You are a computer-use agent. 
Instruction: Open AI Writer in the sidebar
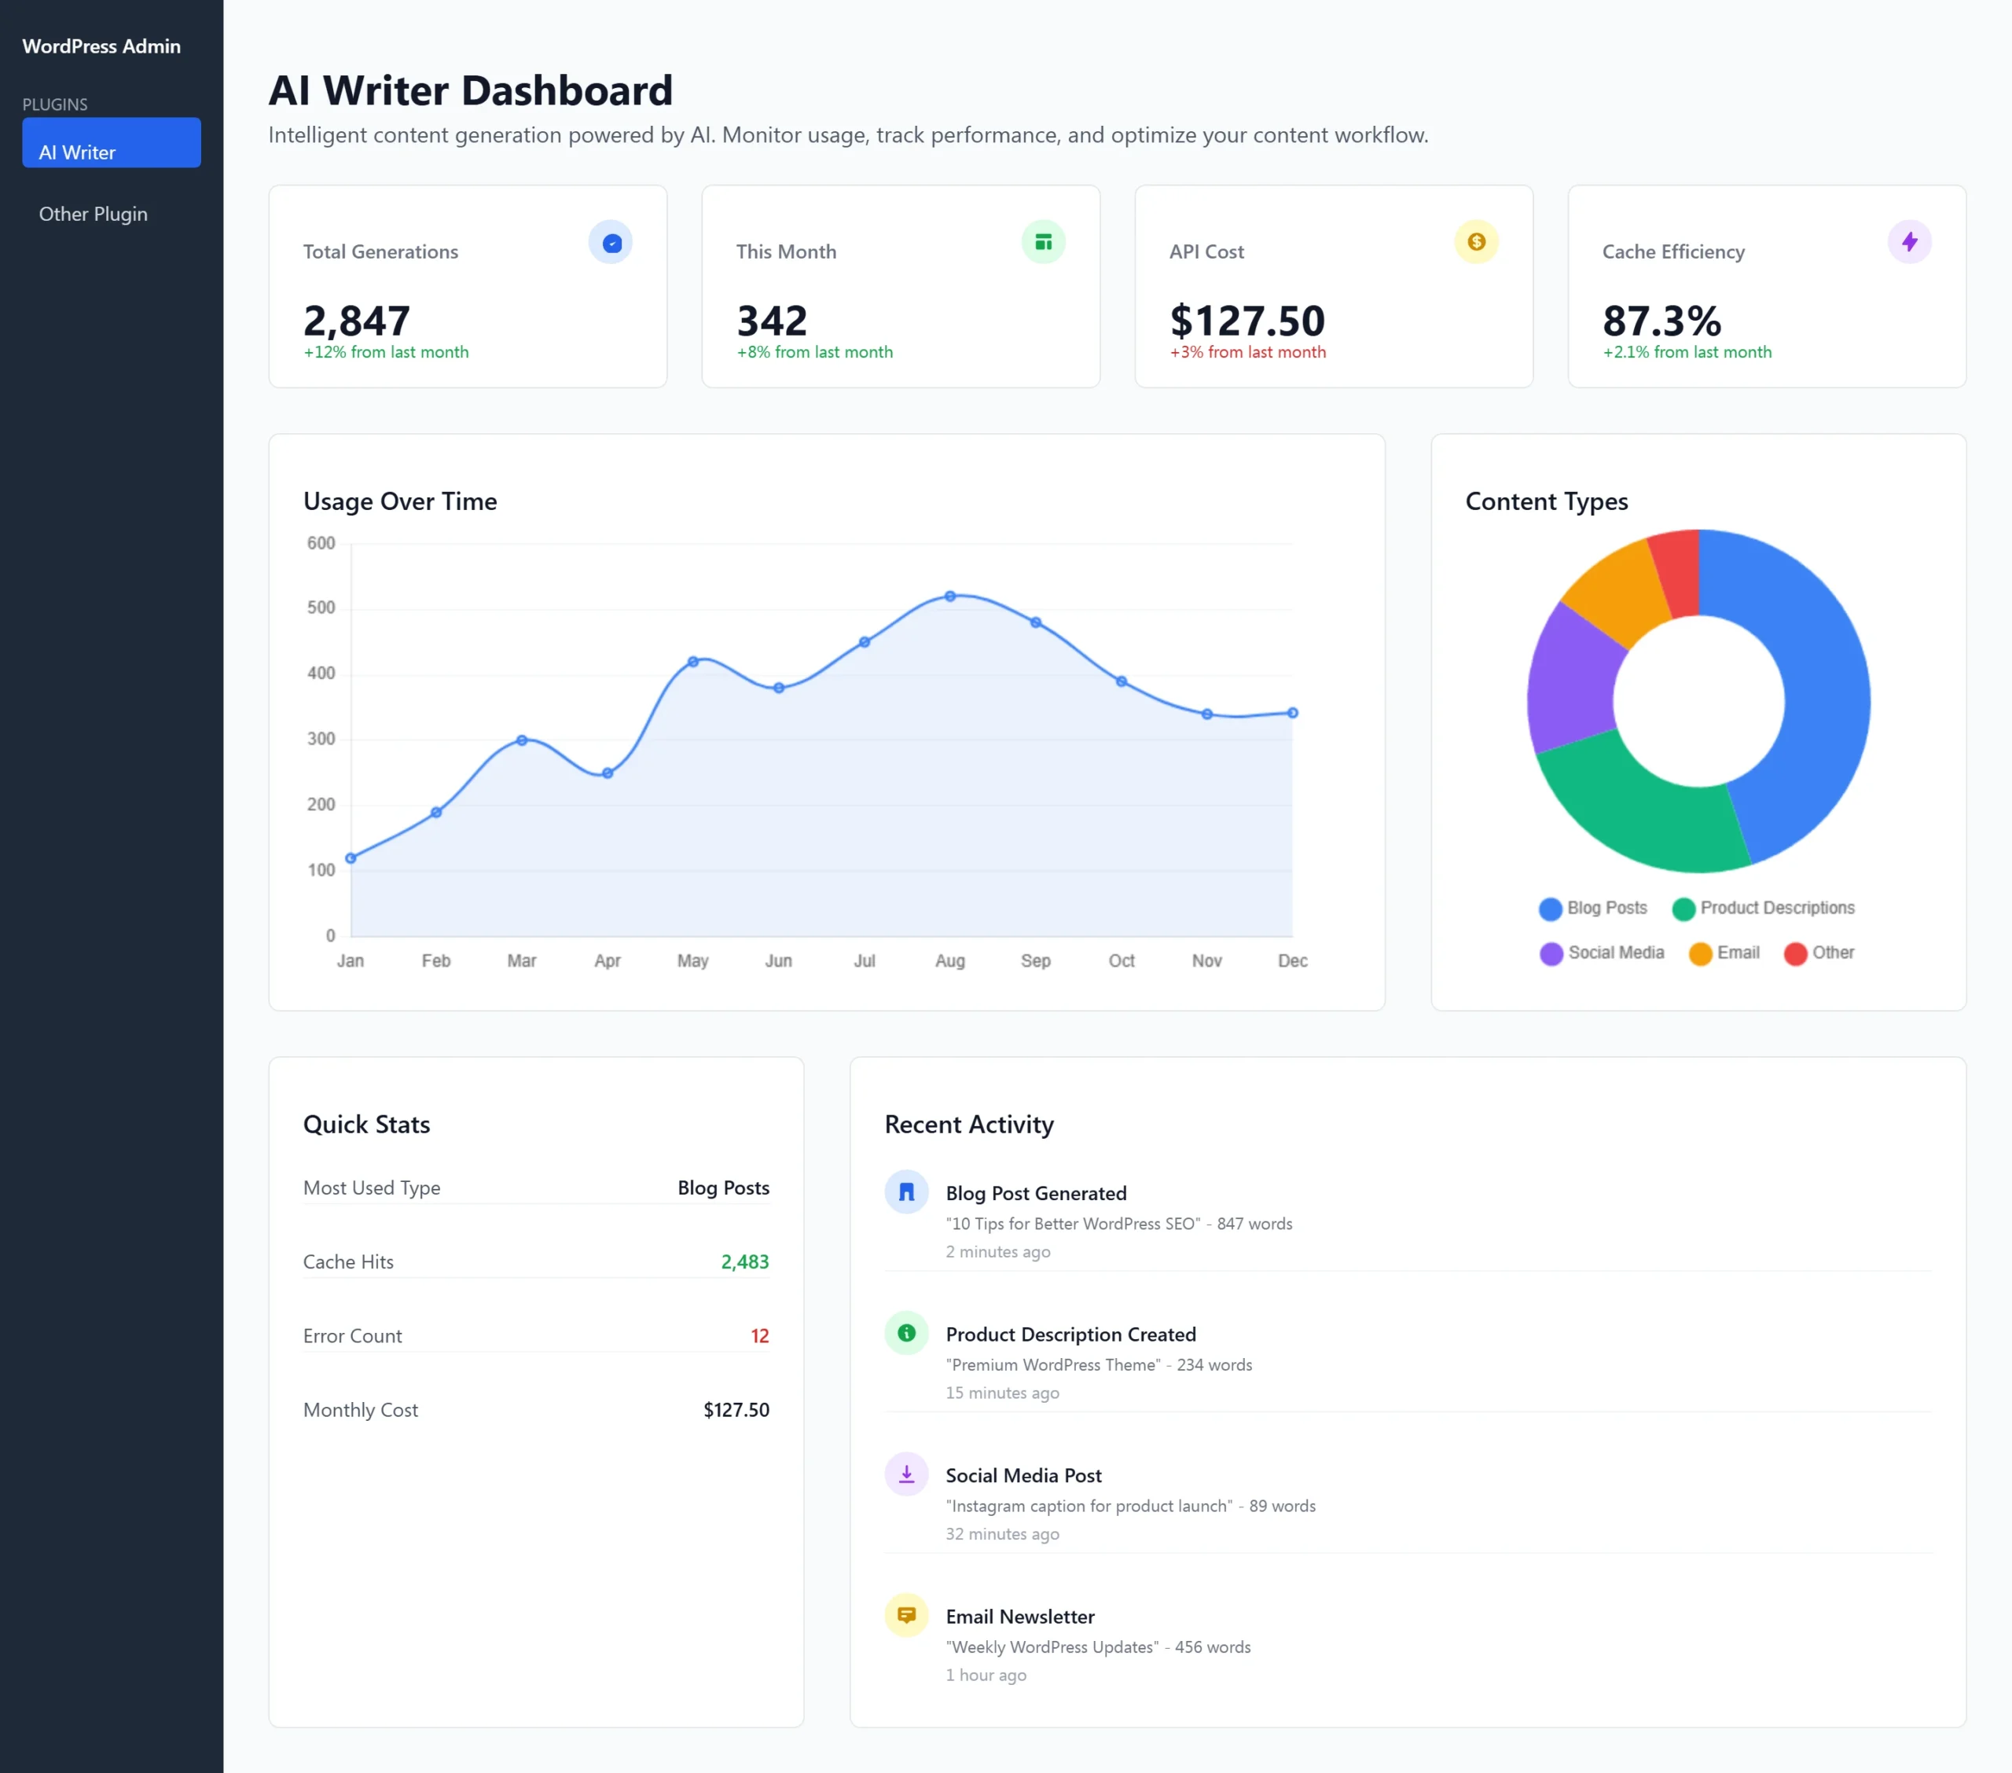tap(112, 143)
